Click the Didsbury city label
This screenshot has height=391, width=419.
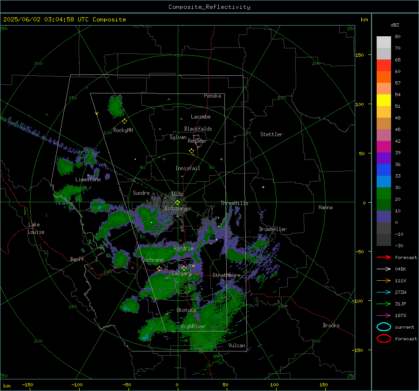pyautogui.click(x=176, y=208)
